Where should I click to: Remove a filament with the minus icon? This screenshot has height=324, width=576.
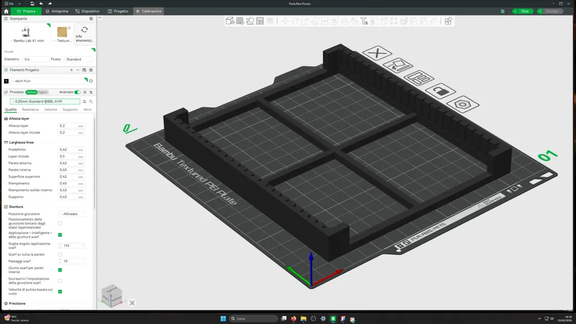tap(78, 70)
